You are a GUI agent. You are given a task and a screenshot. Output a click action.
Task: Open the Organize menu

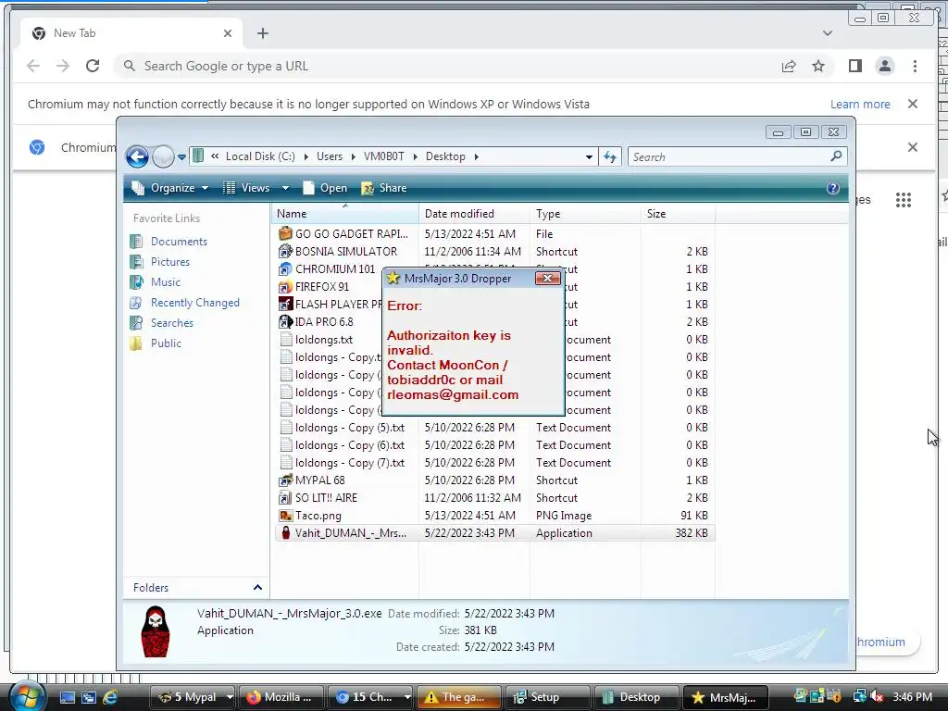point(170,188)
